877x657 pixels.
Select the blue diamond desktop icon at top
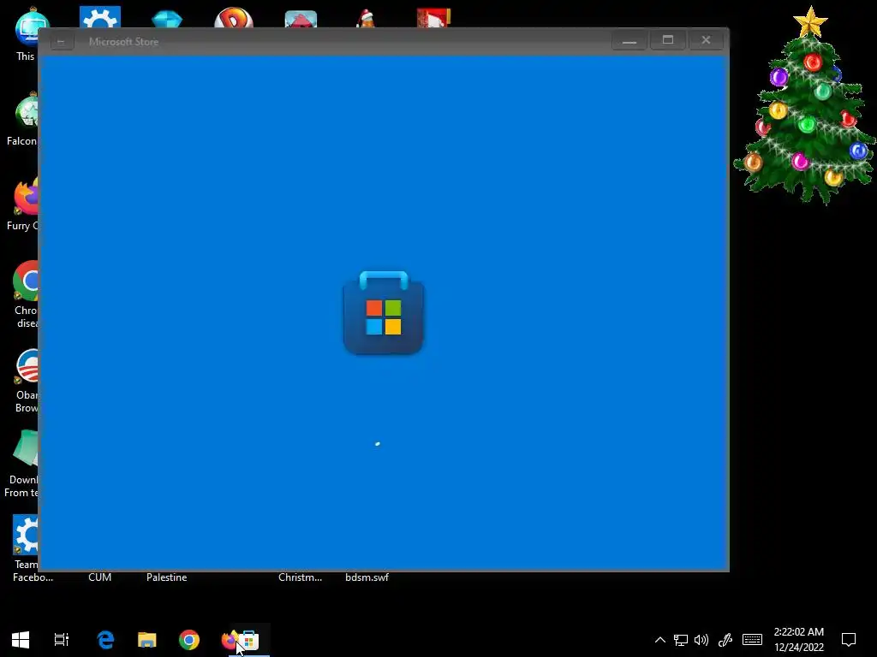tap(167, 18)
